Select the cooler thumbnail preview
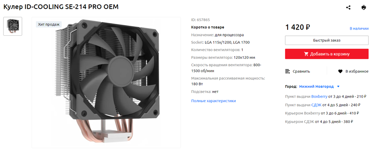The height and width of the screenshot is (155, 375). coord(13,26)
